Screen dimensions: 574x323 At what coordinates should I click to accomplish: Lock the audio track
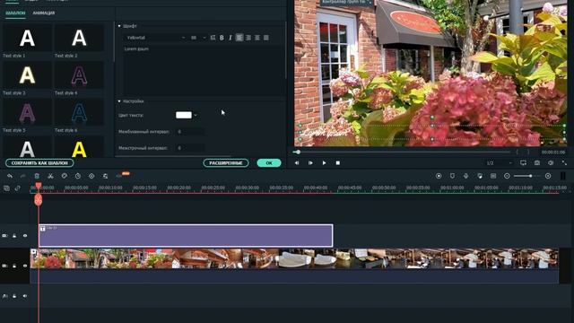[x=14, y=296]
